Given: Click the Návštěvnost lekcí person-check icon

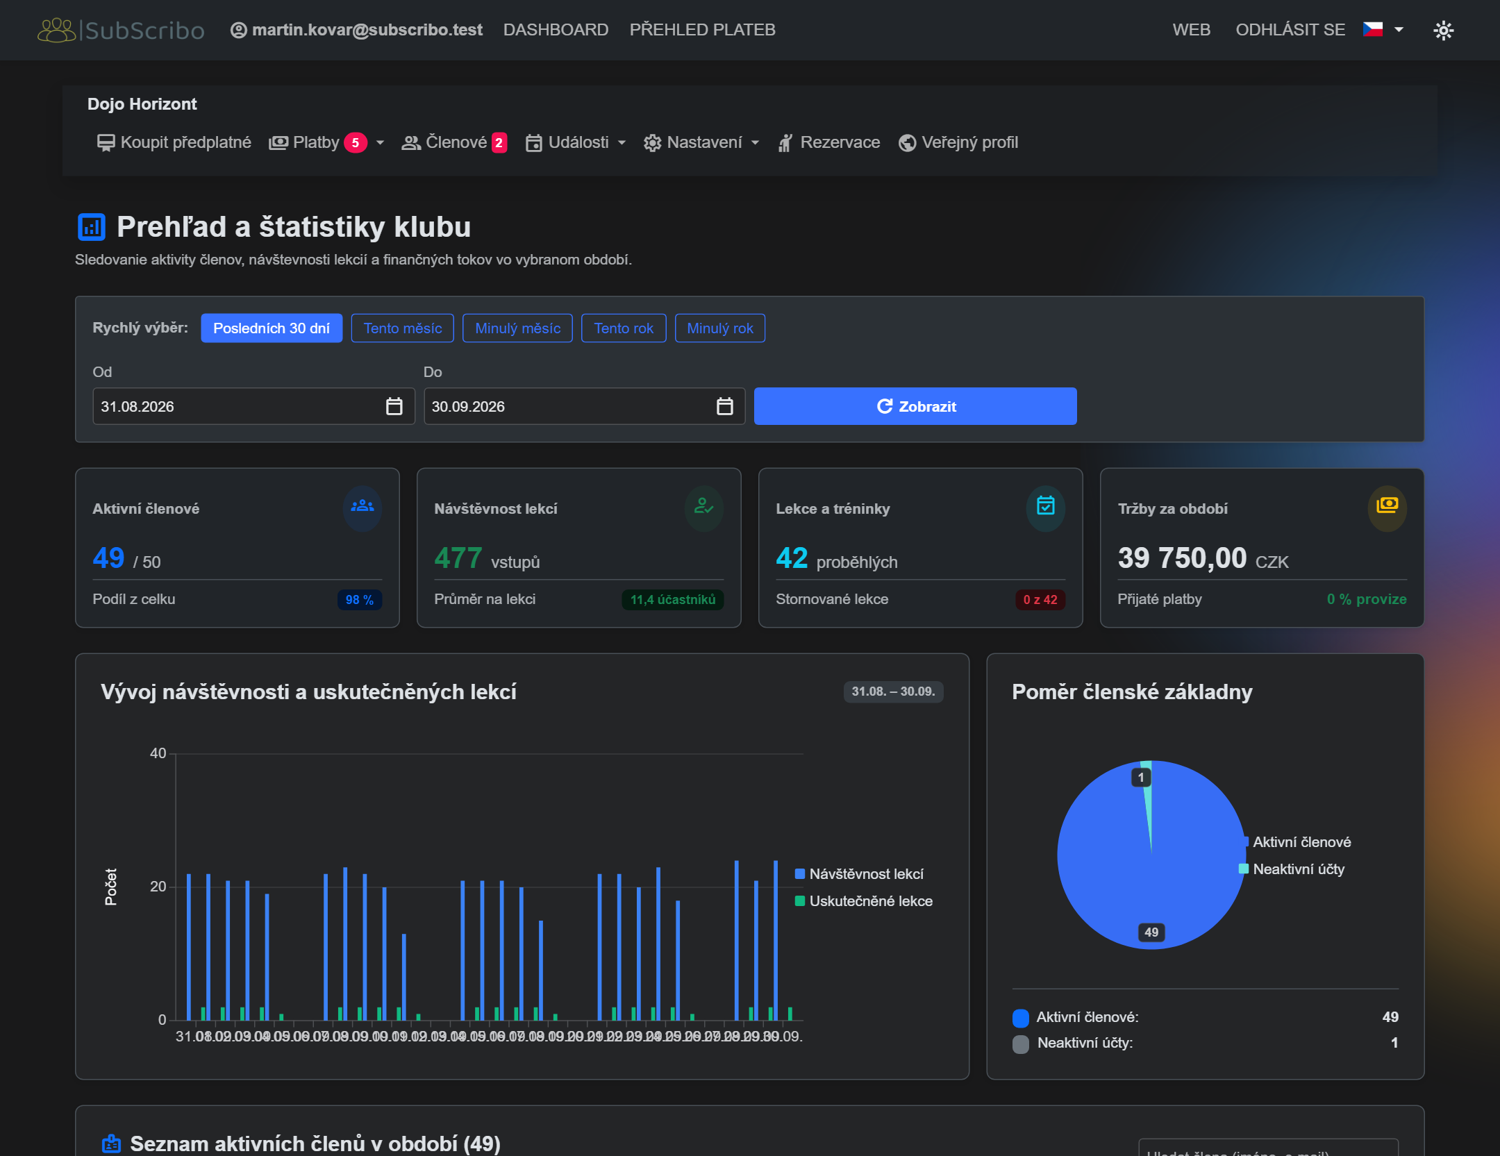Looking at the screenshot, I should pos(704,508).
